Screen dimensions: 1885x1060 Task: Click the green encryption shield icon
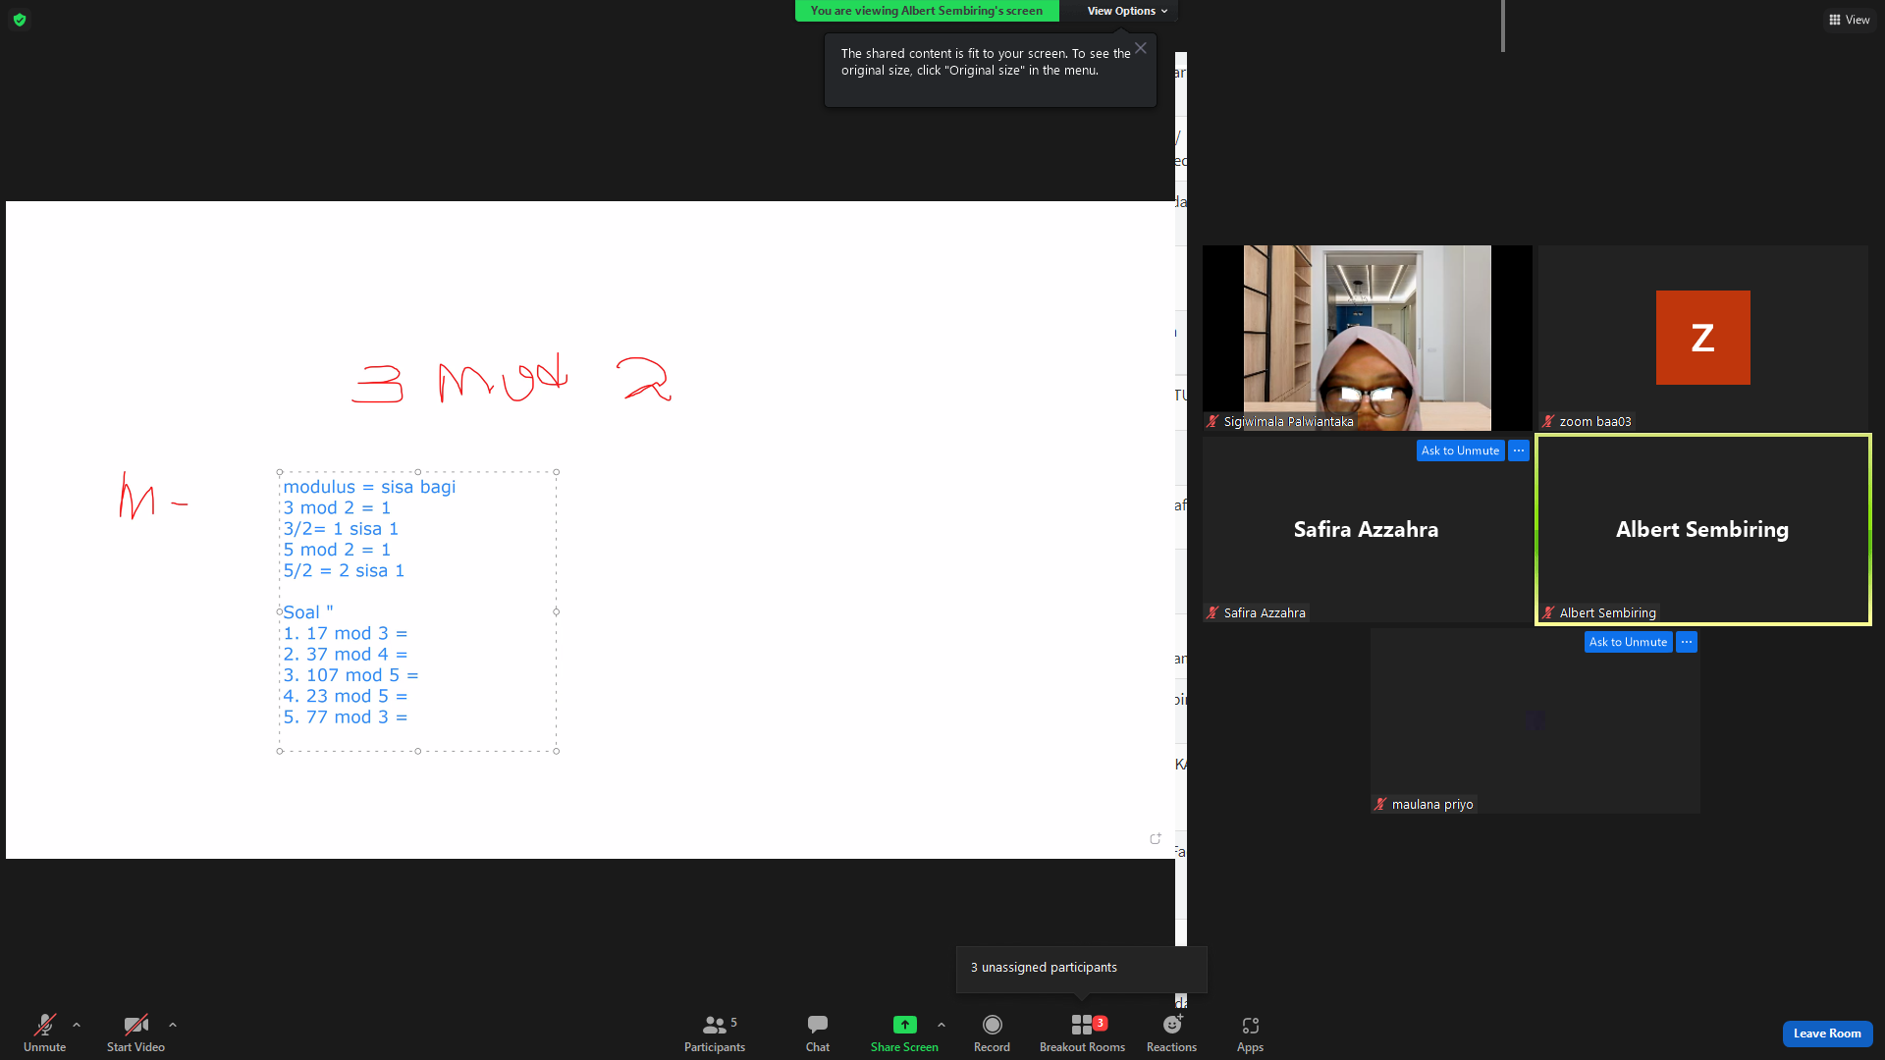coord(20,20)
